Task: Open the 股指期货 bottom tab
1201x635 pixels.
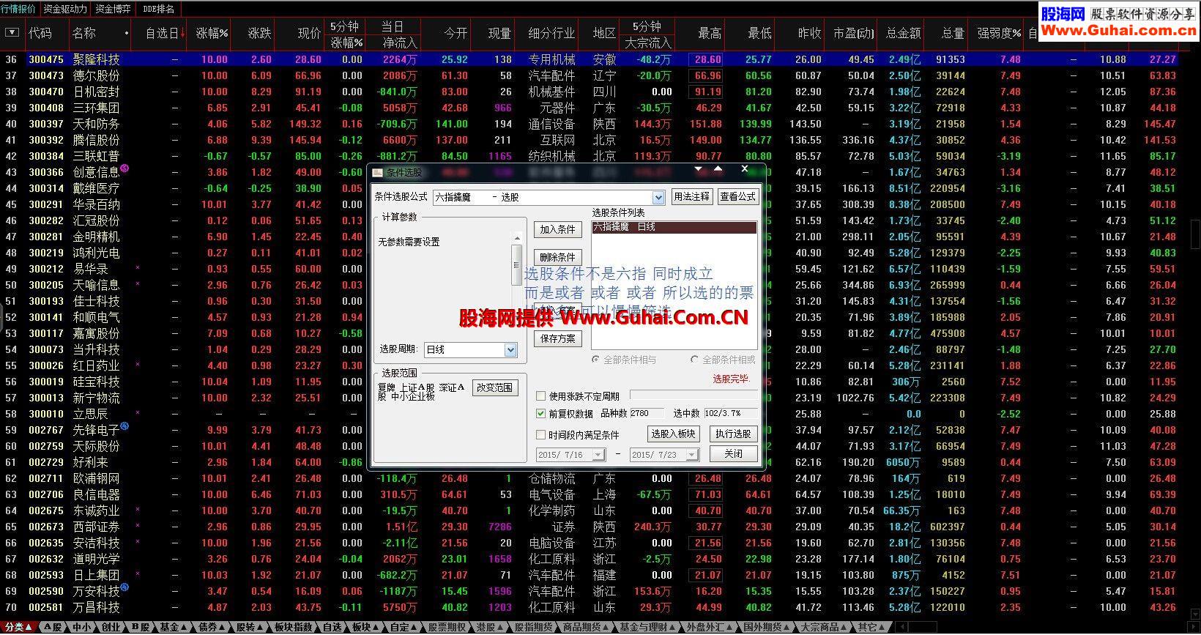Action: tap(532, 627)
